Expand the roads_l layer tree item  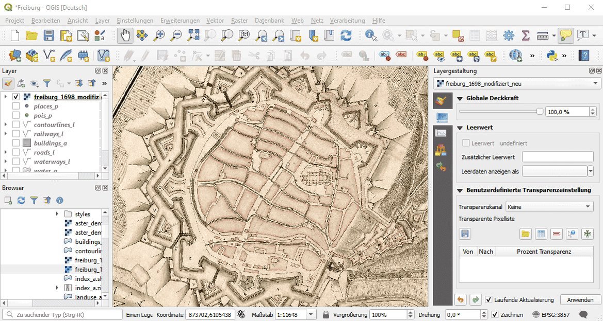[x=5, y=152]
